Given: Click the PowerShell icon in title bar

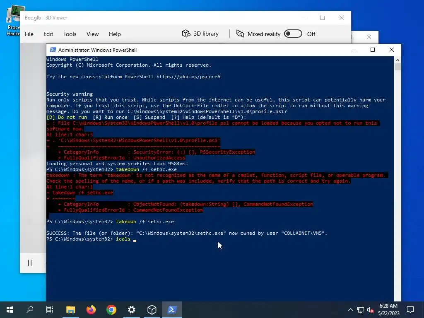Looking at the screenshot, I should pos(53,50).
